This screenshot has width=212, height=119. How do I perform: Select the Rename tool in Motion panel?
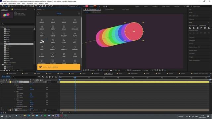[75, 48]
